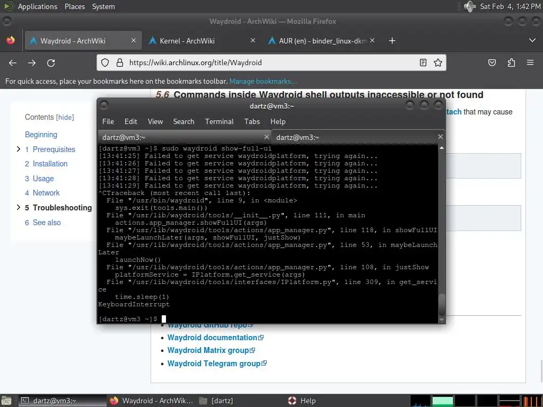Click the site security padlock icon

pos(120,63)
